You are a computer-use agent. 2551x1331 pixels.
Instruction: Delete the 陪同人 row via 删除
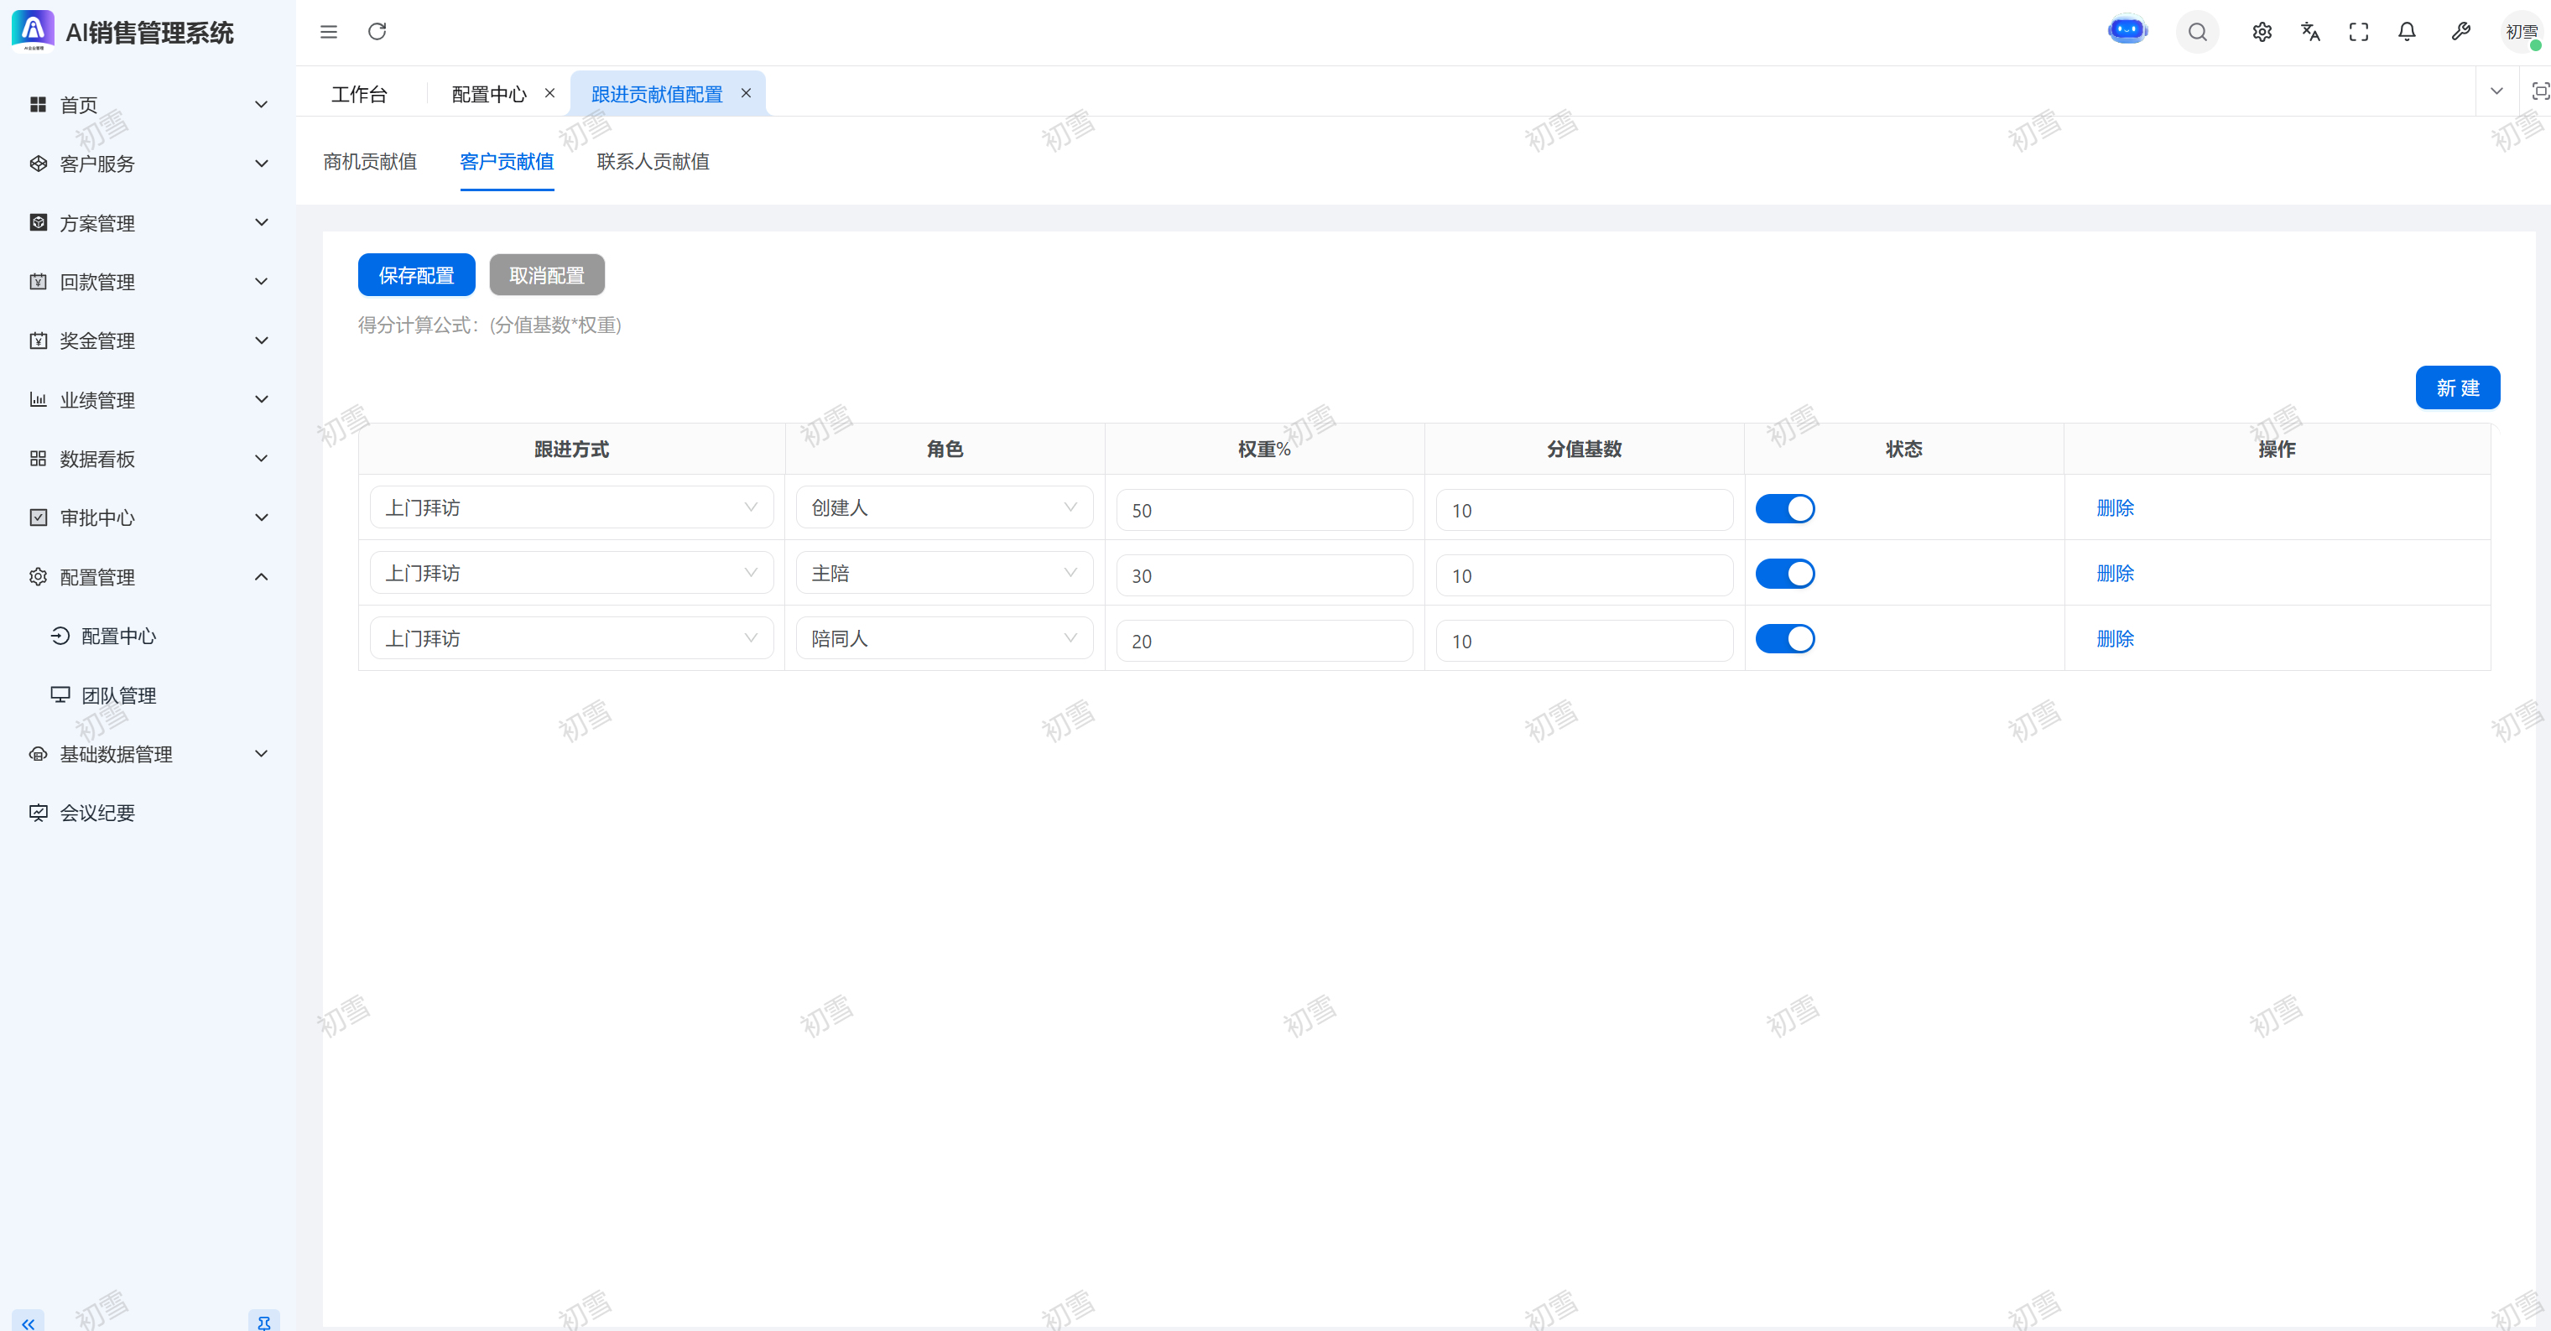[x=2114, y=639]
